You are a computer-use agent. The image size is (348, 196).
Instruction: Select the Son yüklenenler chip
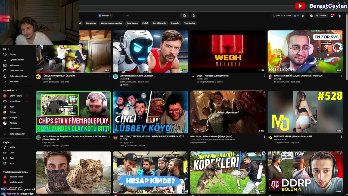(x=159, y=23)
